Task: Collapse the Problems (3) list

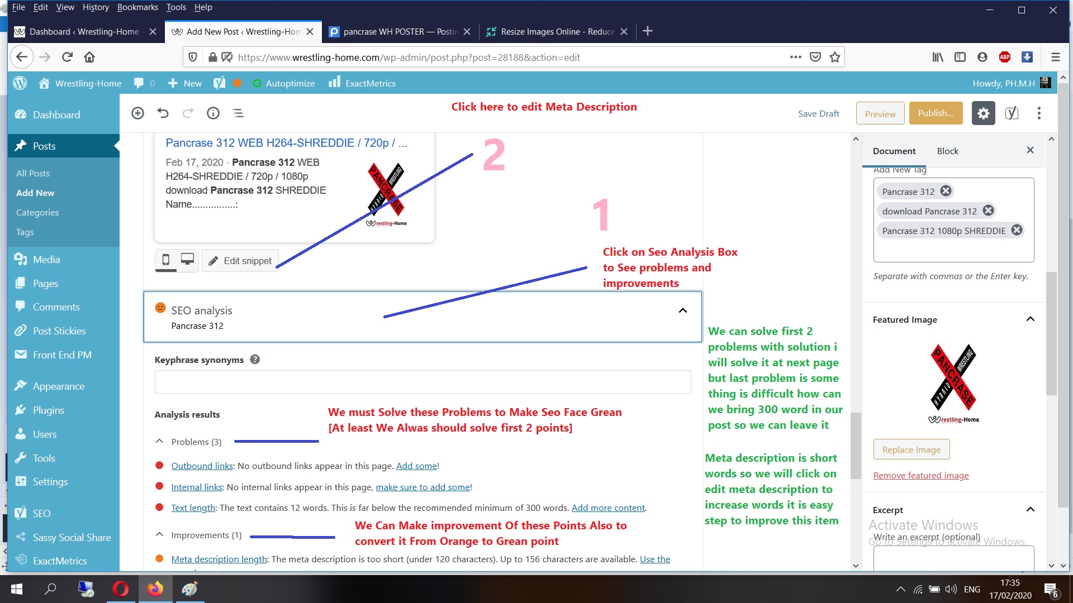Action: (159, 442)
